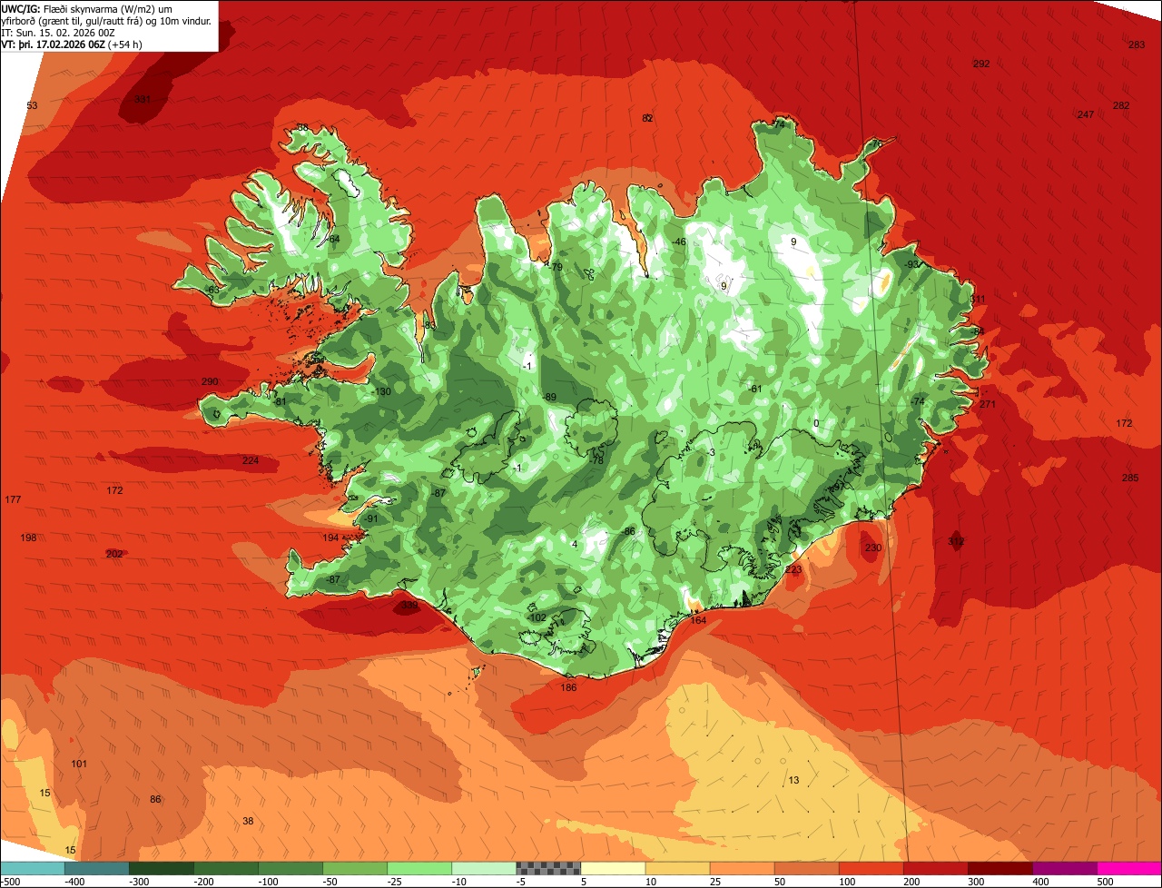1162x888 pixels.
Task: Click the 177 value on the map
Action: [x=13, y=500]
